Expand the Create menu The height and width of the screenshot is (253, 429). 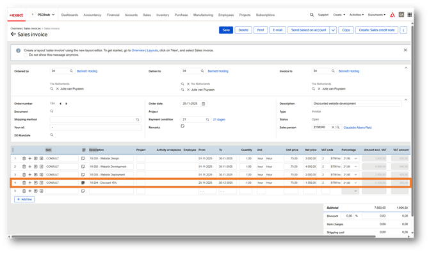coord(339,15)
